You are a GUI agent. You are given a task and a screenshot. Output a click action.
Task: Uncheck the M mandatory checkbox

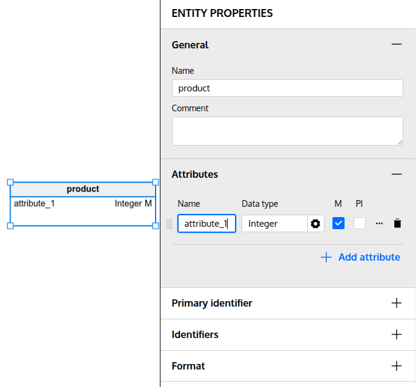338,223
